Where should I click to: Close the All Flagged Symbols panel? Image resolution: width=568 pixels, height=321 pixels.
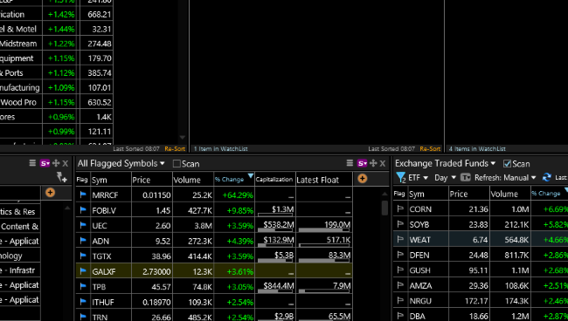click(x=383, y=164)
